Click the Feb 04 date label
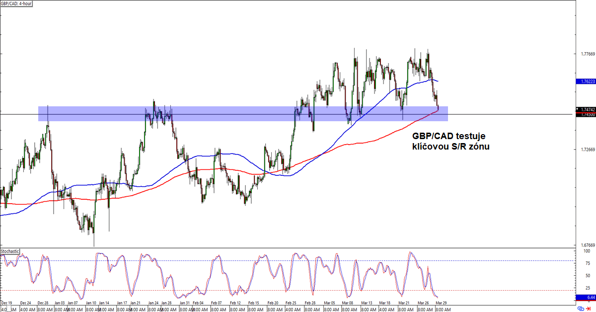 pyautogui.click(x=197, y=303)
